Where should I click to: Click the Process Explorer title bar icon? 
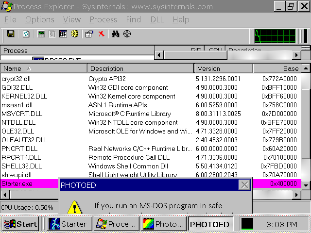6,6
